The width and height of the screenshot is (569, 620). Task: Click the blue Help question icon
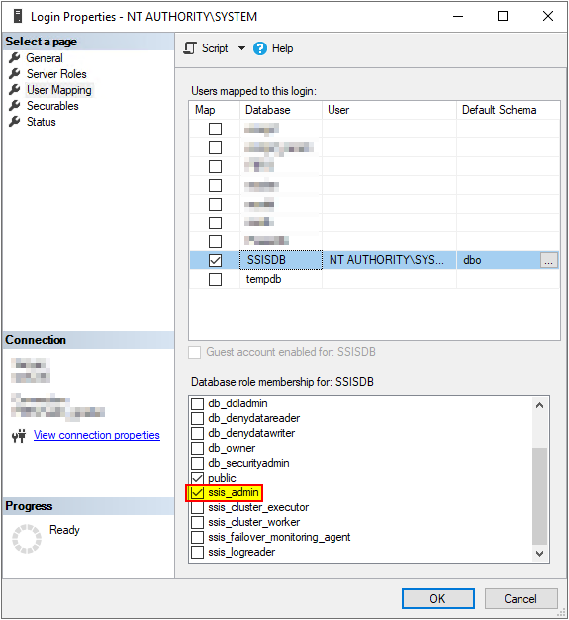(x=260, y=48)
